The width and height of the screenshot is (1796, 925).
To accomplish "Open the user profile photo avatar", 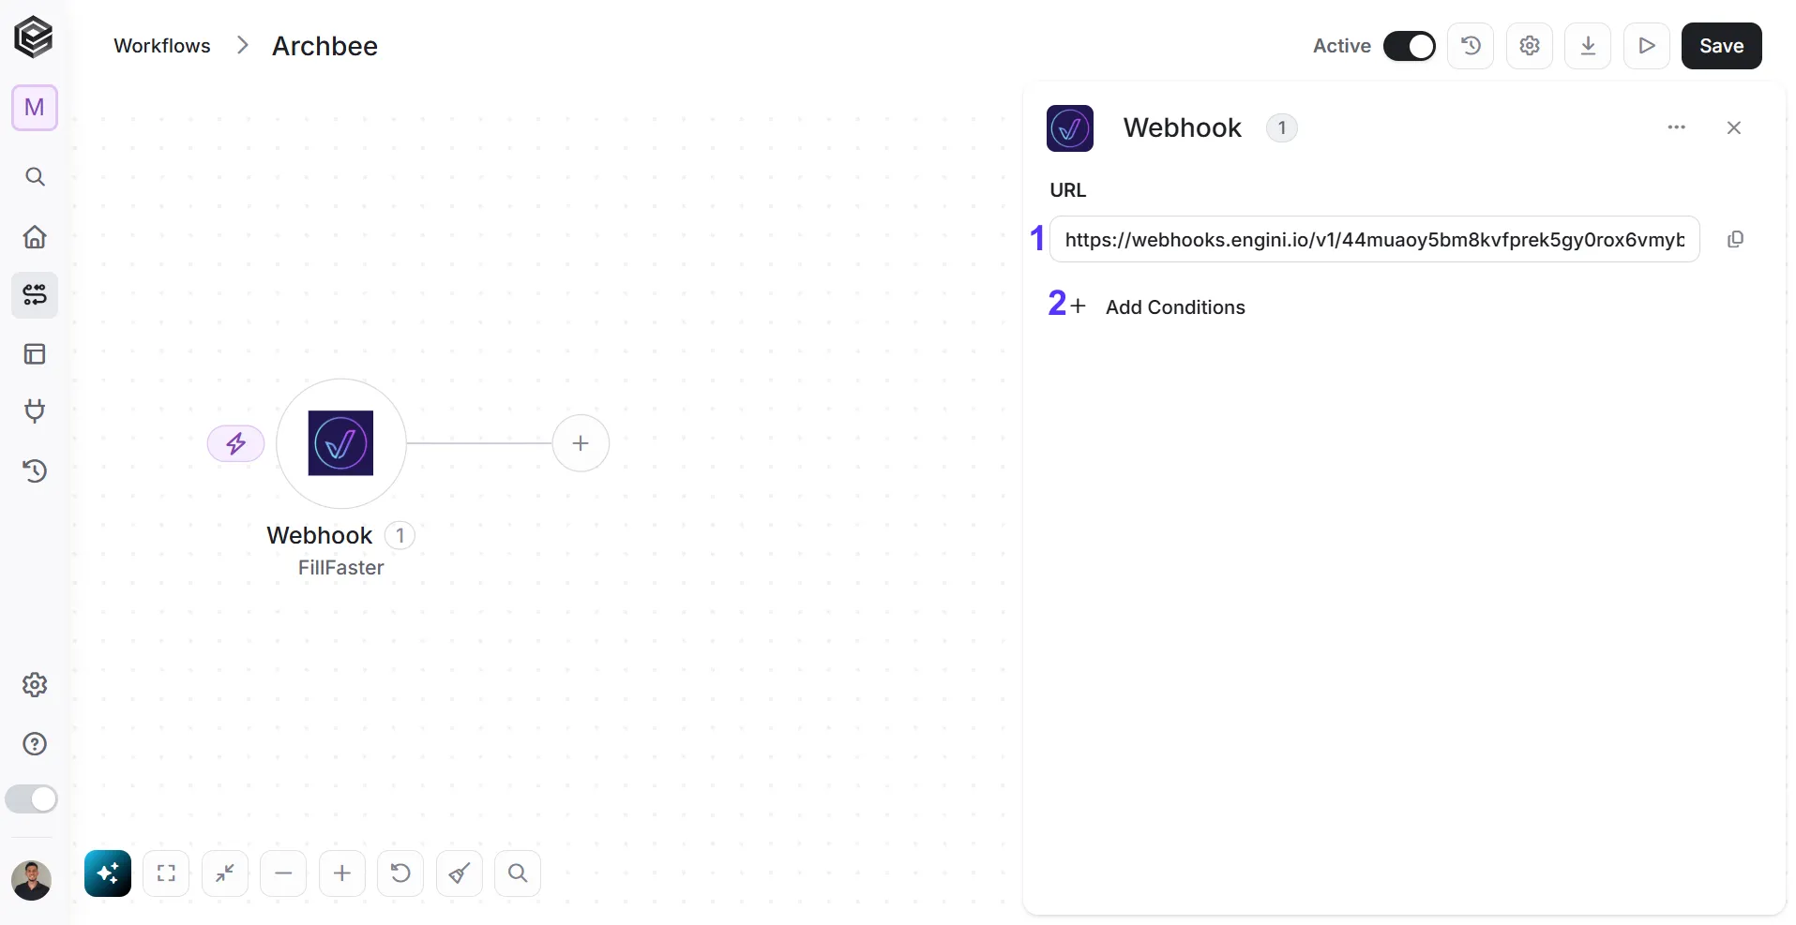I will (x=32, y=880).
